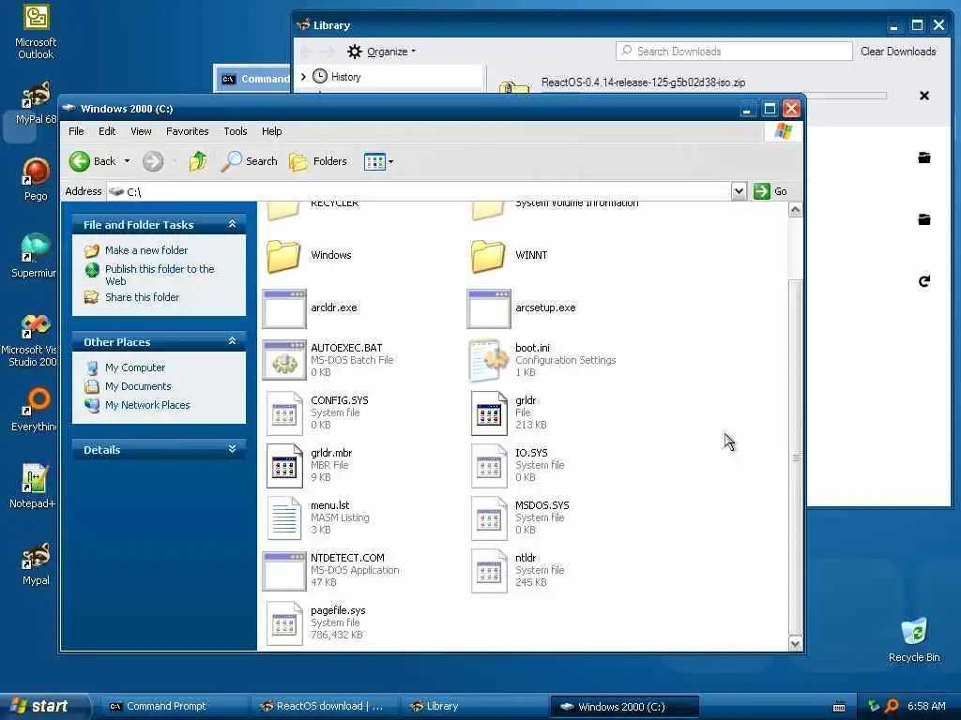Go to My Documents
961x720 pixels.
(x=138, y=387)
